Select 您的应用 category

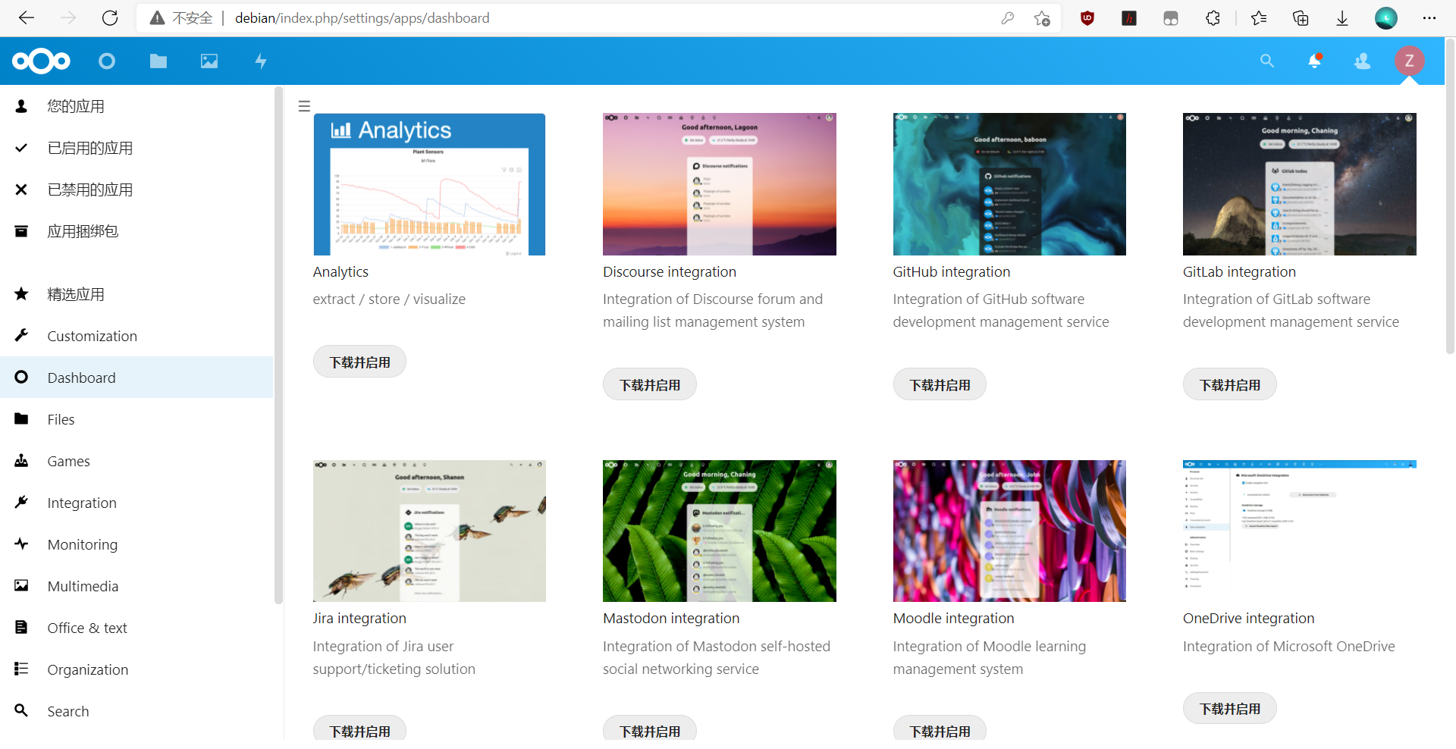point(136,106)
